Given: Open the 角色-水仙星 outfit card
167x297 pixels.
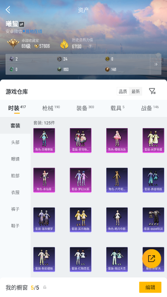Looking at the screenshot, I should (x=44, y=180).
